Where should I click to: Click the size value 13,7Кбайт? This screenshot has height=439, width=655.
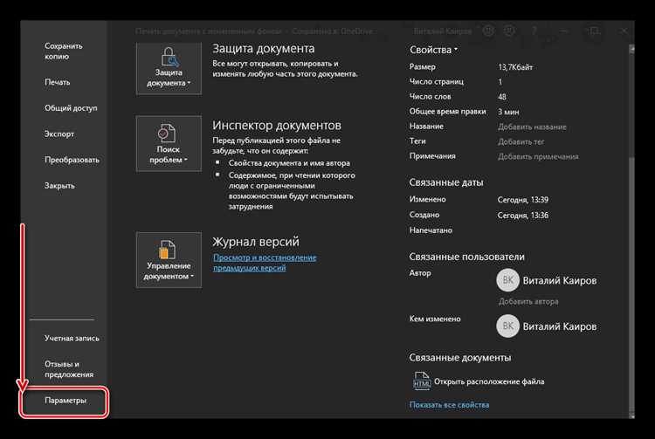[x=515, y=67]
